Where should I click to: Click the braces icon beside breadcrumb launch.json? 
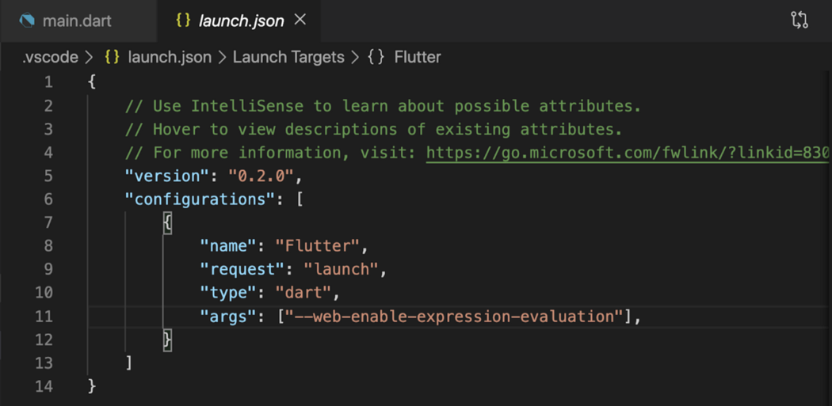[x=113, y=57]
